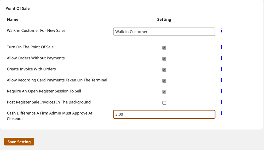264x150 pixels.
Task: Toggle Require An Open Register Session To Sell
Action: tap(164, 92)
